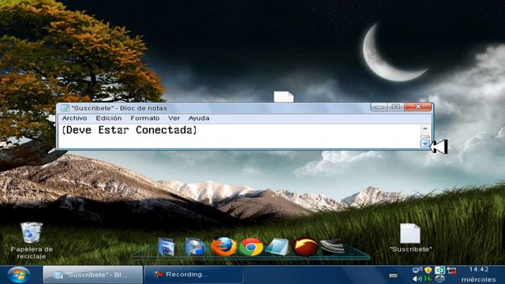
Task: Launch Firefox from the dock
Action: pyautogui.click(x=223, y=247)
